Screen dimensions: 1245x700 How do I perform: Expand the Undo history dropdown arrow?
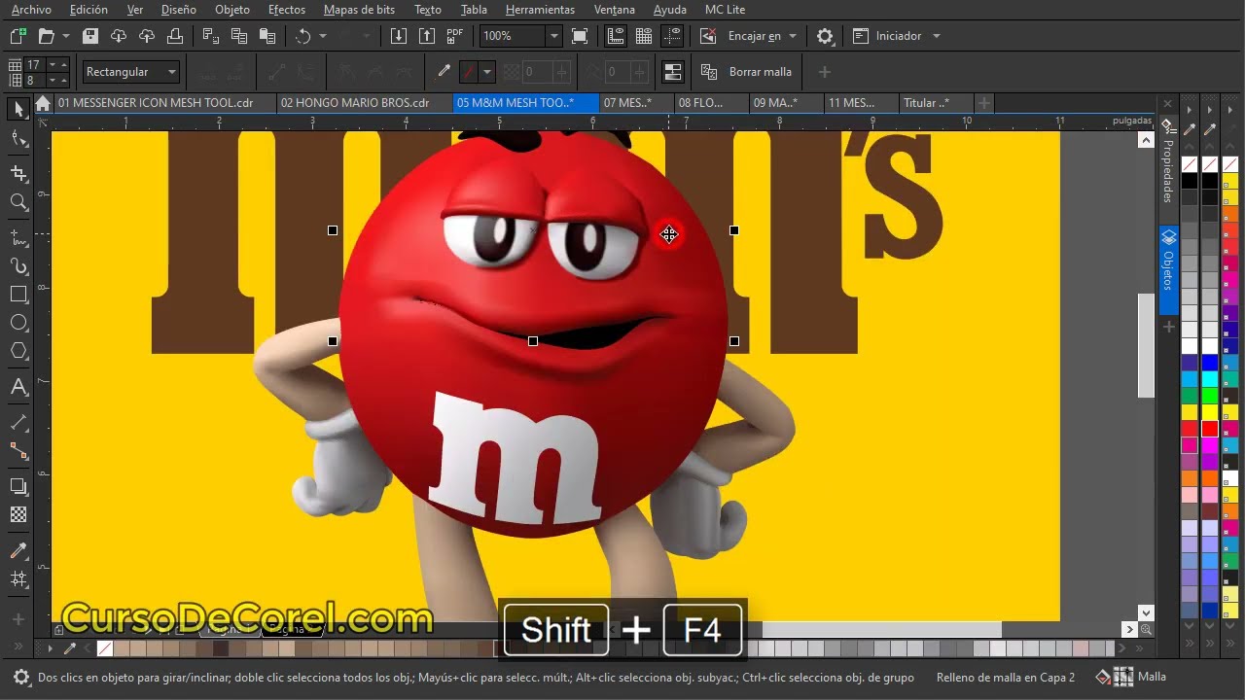pos(325,36)
